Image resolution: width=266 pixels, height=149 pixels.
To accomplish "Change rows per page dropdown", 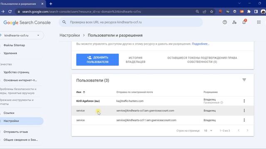I will pyautogui.click(x=208, y=131).
